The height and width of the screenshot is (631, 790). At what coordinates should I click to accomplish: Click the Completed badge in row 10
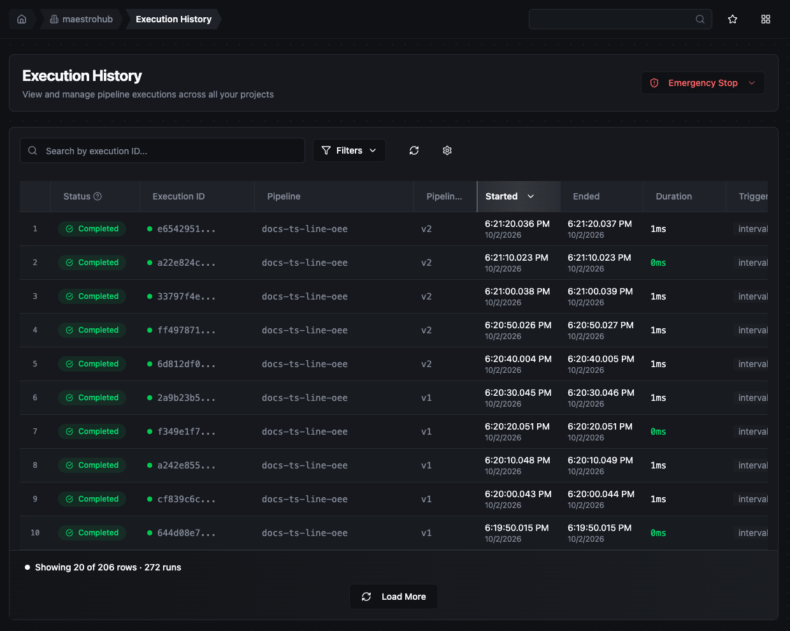point(92,533)
